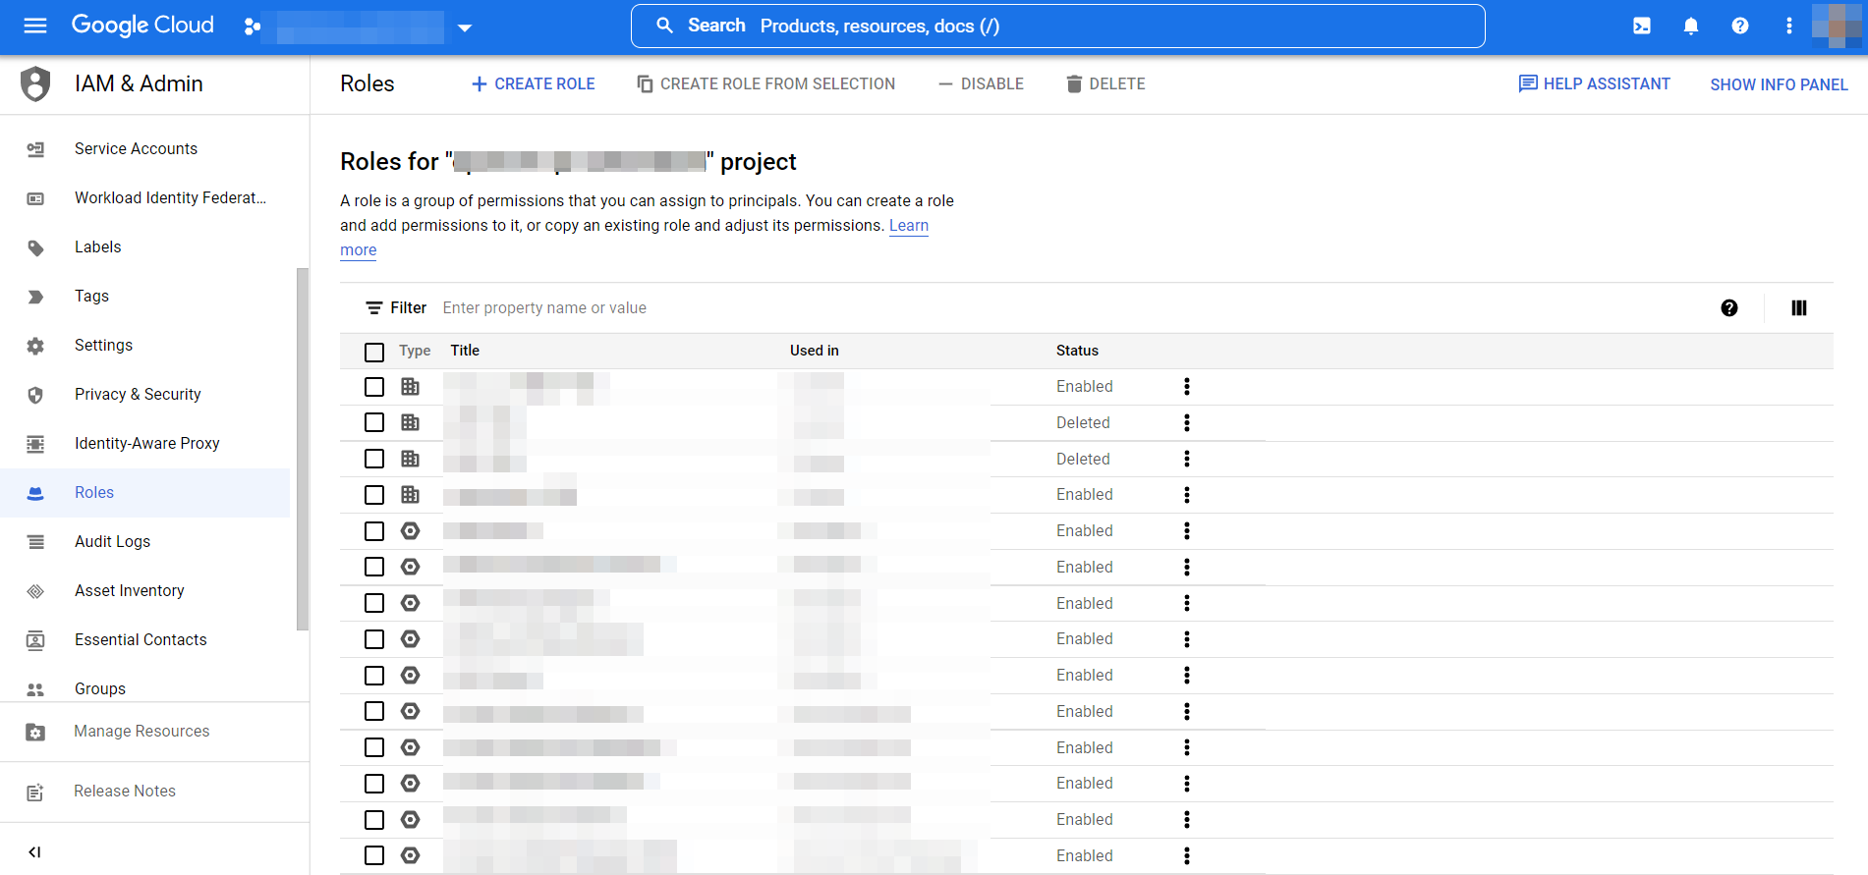Image resolution: width=1868 pixels, height=875 pixels.
Task: Select the checkbox of the first Deleted role
Action: [374, 423]
